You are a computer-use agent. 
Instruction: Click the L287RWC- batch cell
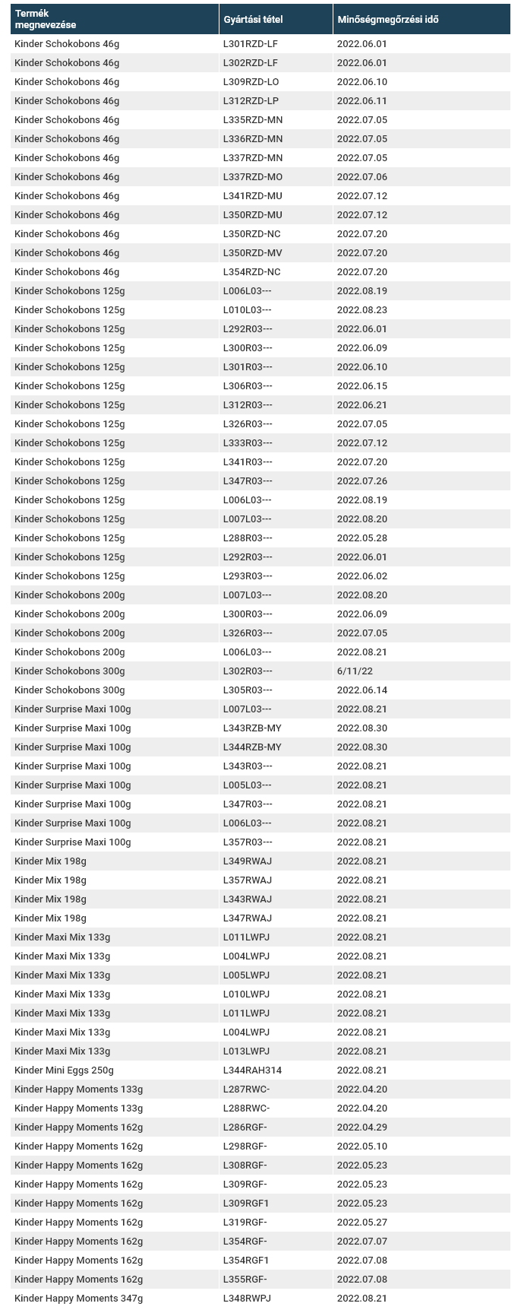click(246, 1089)
